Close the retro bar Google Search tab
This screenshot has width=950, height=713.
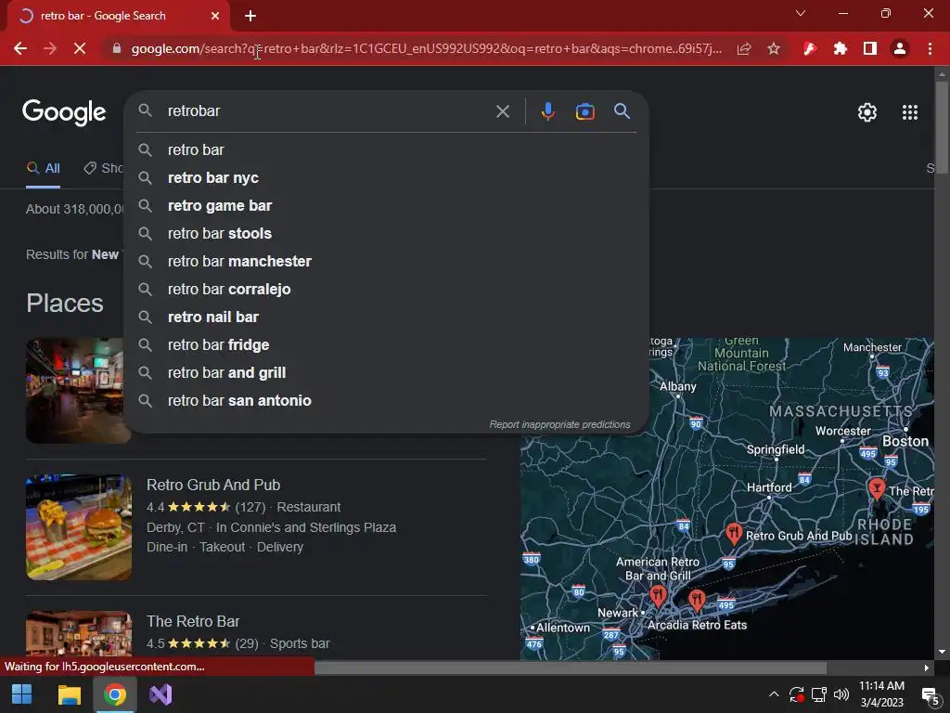(x=215, y=16)
